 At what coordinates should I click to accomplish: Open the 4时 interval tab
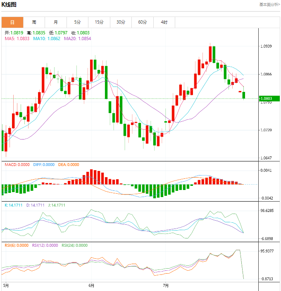point(164,22)
